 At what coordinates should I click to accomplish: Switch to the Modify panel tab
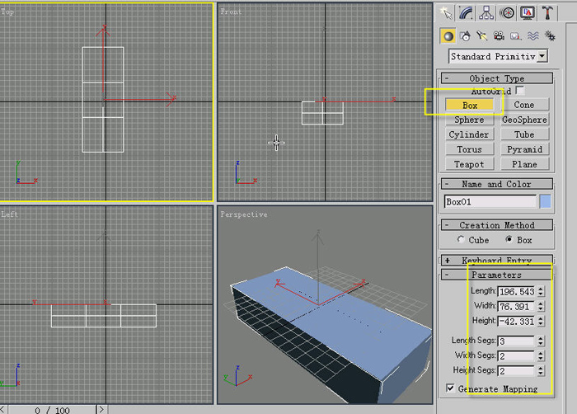click(467, 13)
